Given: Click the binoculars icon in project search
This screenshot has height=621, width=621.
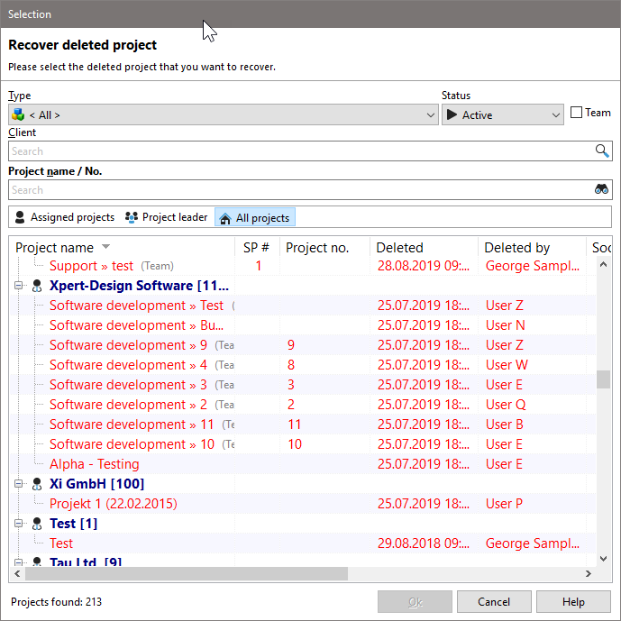Looking at the screenshot, I should click(602, 190).
